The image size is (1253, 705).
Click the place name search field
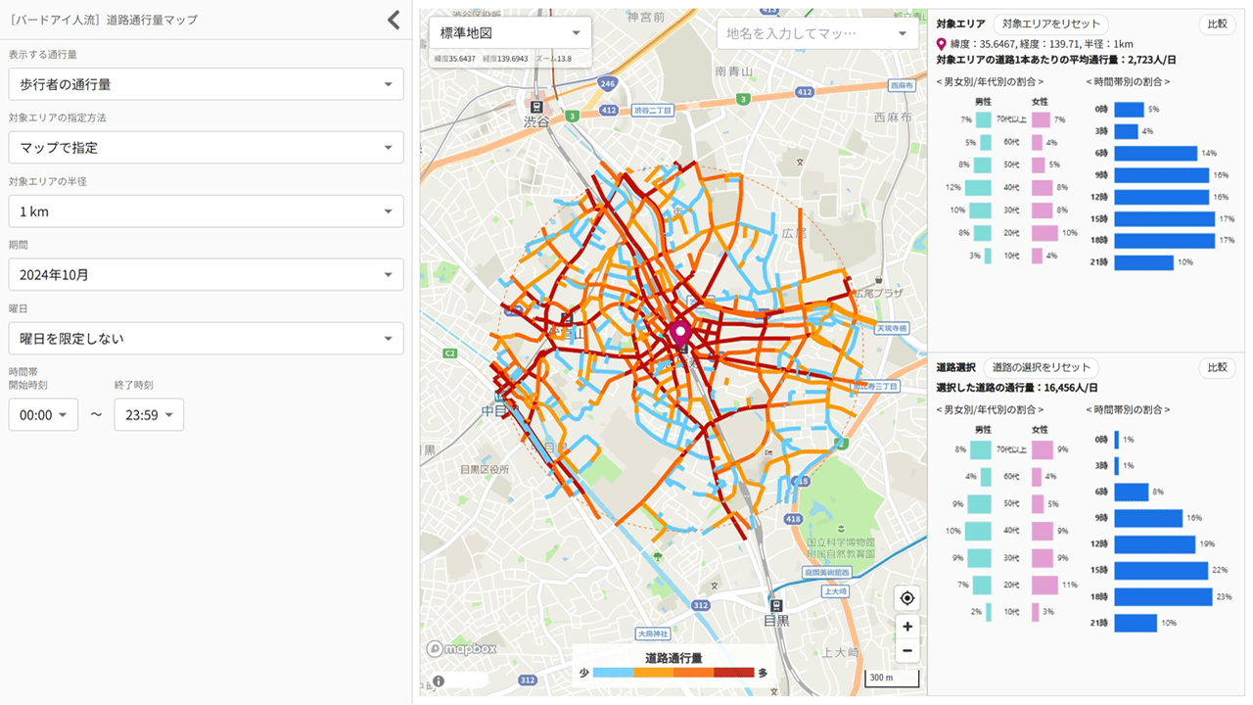pyautogui.click(x=805, y=33)
